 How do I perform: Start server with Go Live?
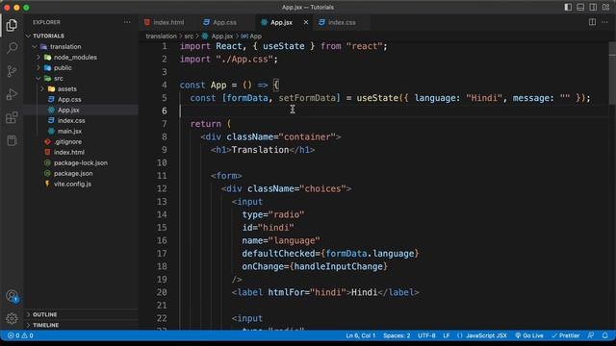(x=529, y=335)
